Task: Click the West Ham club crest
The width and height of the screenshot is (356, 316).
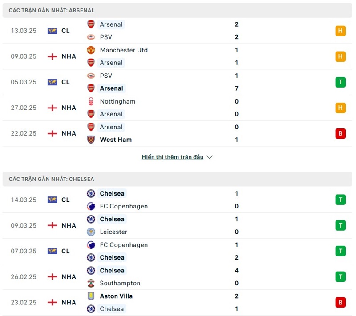Action: (x=91, y=140)
